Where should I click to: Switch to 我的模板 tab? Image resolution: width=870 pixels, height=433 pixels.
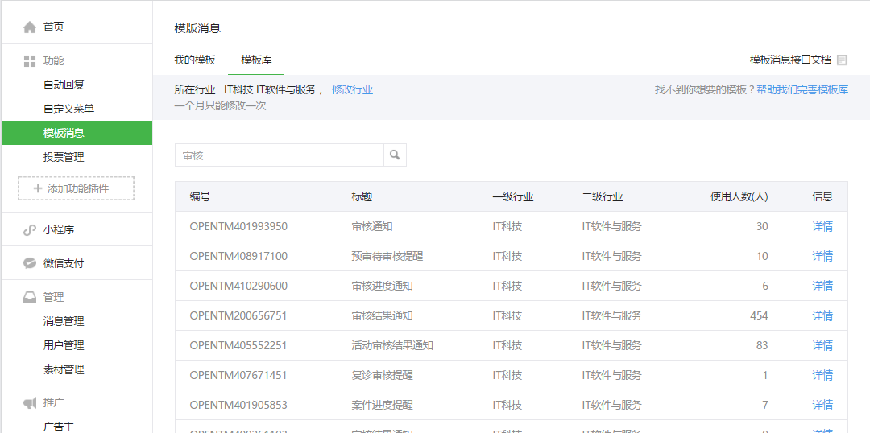coord(195,60)
